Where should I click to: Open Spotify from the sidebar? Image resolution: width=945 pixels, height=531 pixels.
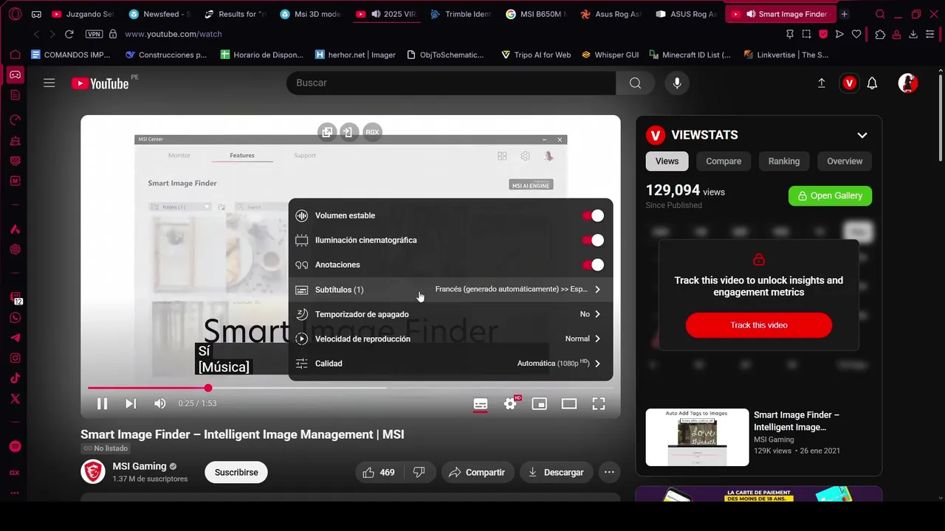(15, 447)
